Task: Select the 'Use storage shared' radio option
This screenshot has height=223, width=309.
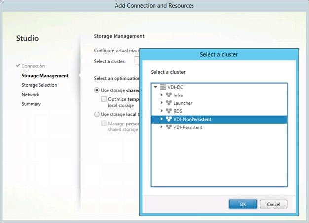Action: point(97,90)
